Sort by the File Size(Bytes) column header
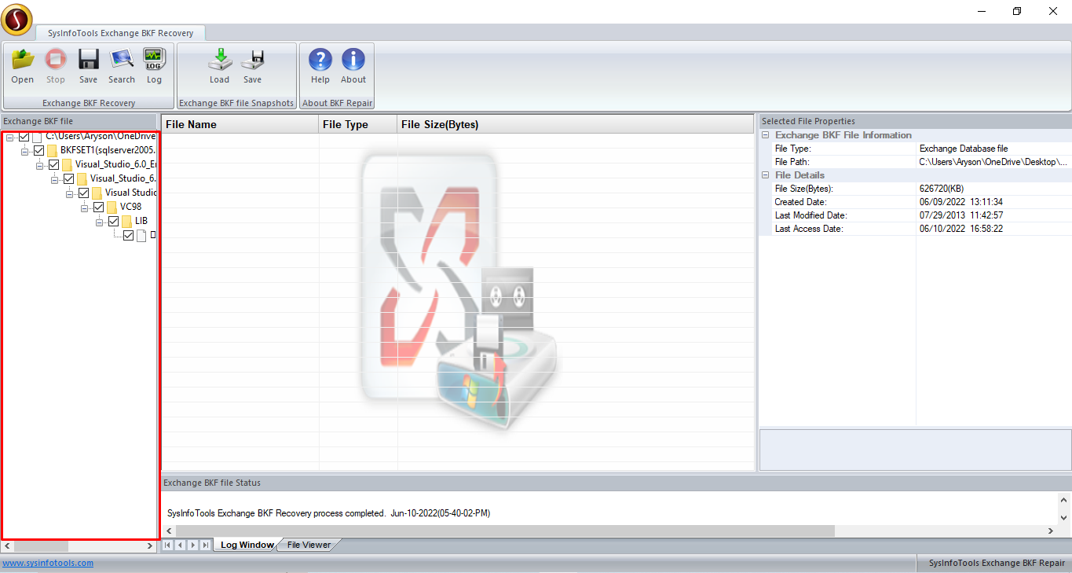 pyautogui.click(x=575, y=124)
